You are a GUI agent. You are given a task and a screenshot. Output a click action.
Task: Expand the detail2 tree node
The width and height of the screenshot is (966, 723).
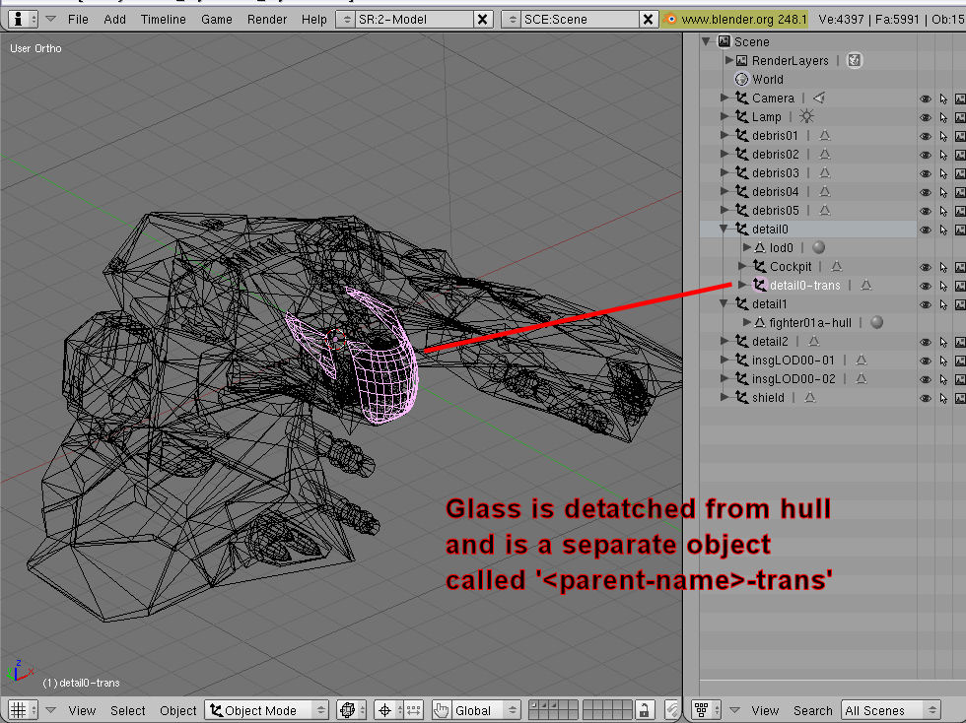click(725, 341)
